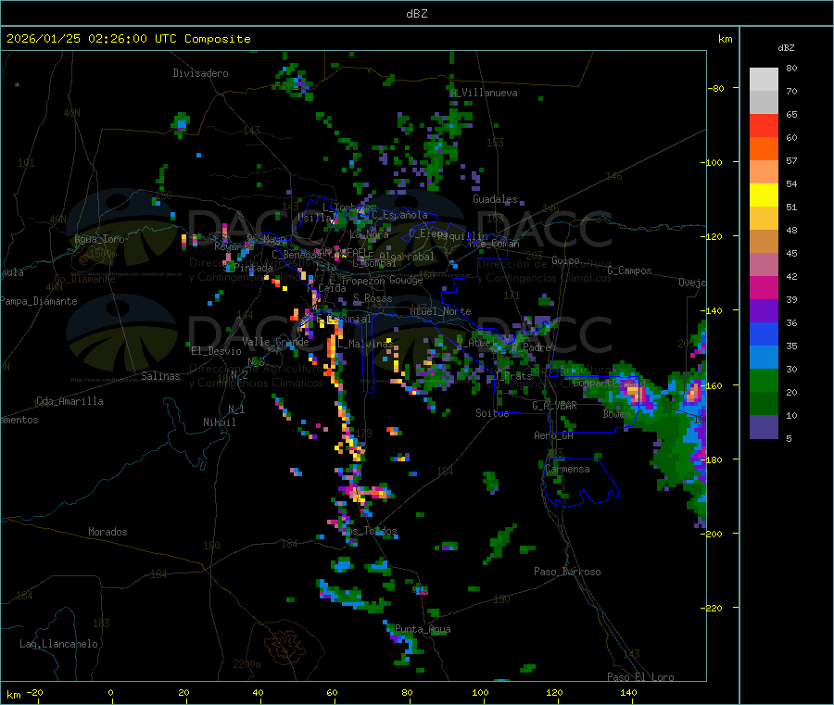
Task: Click the legend value 57
Action: click(x=791, y=160)
